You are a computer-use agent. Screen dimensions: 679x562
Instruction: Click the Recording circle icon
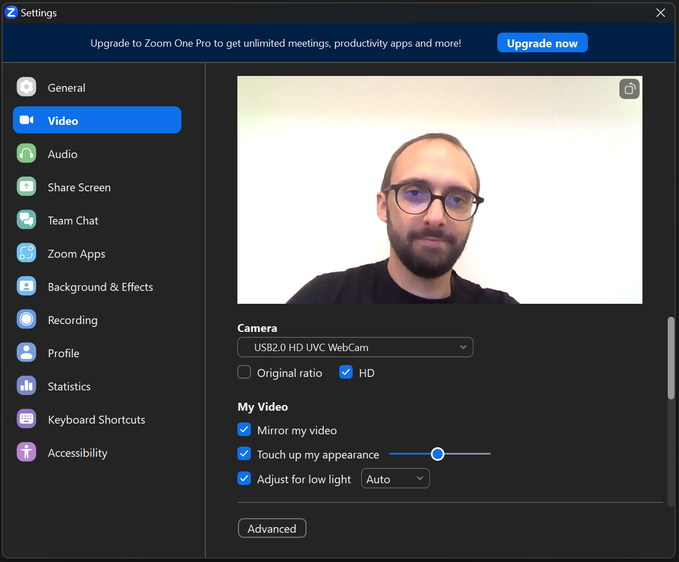26,320
